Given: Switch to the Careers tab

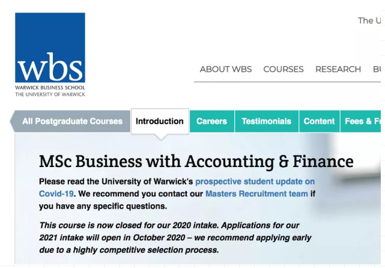Looking at the screenshot, I should (x=211, y=121).
